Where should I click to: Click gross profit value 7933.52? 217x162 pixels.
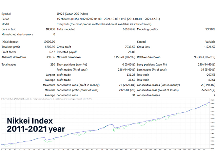pos(130,47)
